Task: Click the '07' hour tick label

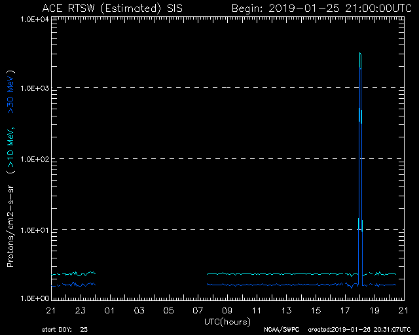Action: click(197, 309)
